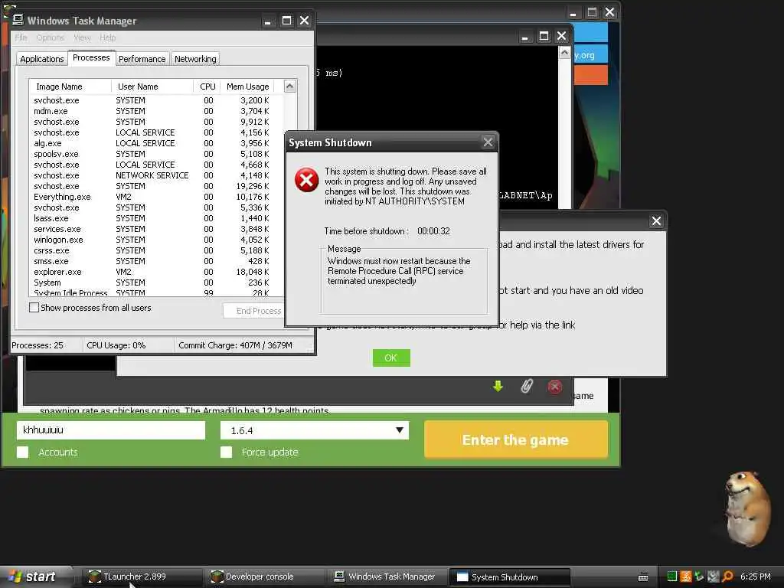
Task: Switch to the Applications tab
Action: 42,58
